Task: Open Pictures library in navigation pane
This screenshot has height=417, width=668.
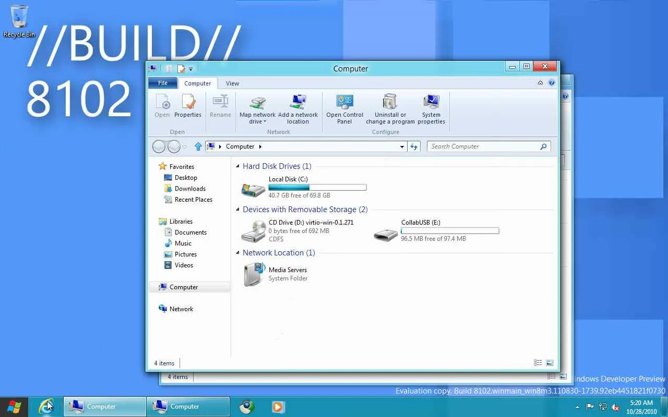Action: point(181,254)
